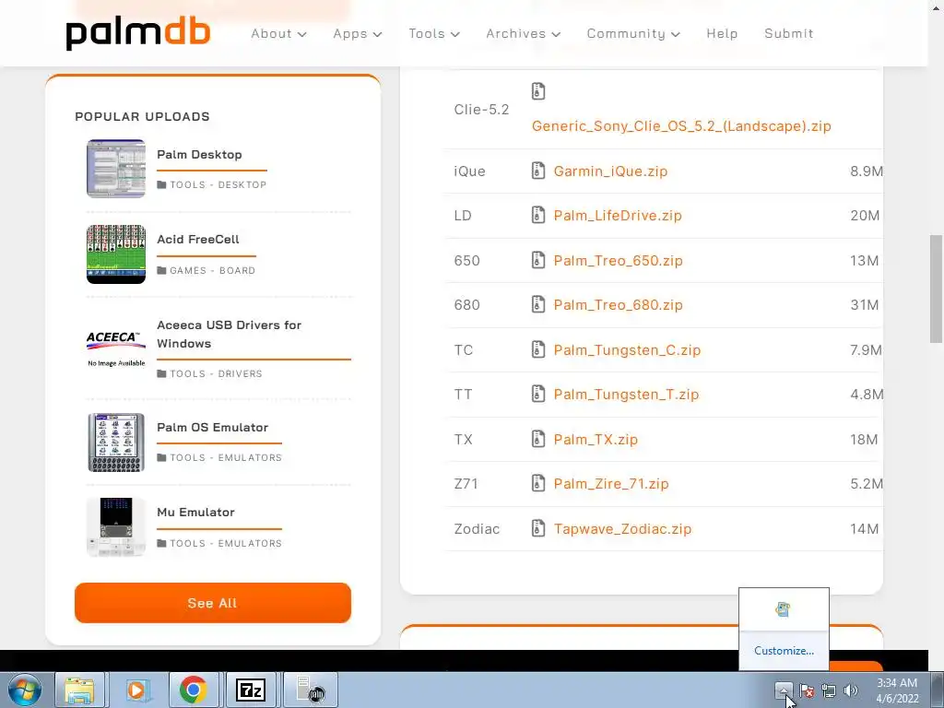Download Palm_LifeDrive.zip
The image size is (944, 708).
coord(618,216)
